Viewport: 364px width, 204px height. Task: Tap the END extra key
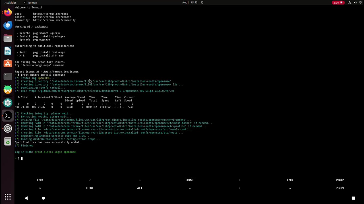290,180
